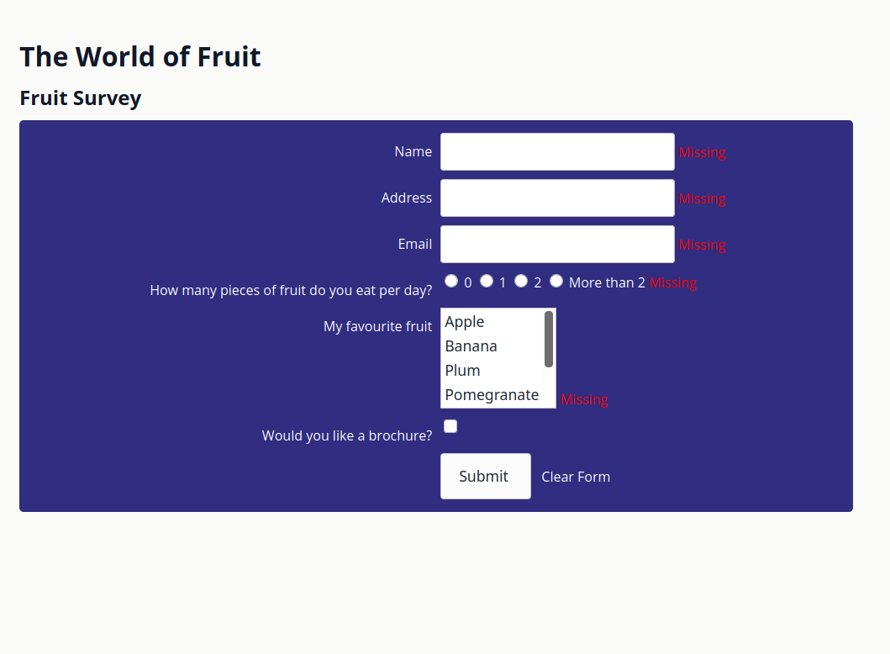Click inside the Address input field
Image resolution: width=890 pixels, height=654 pixels.
point(557,198)
